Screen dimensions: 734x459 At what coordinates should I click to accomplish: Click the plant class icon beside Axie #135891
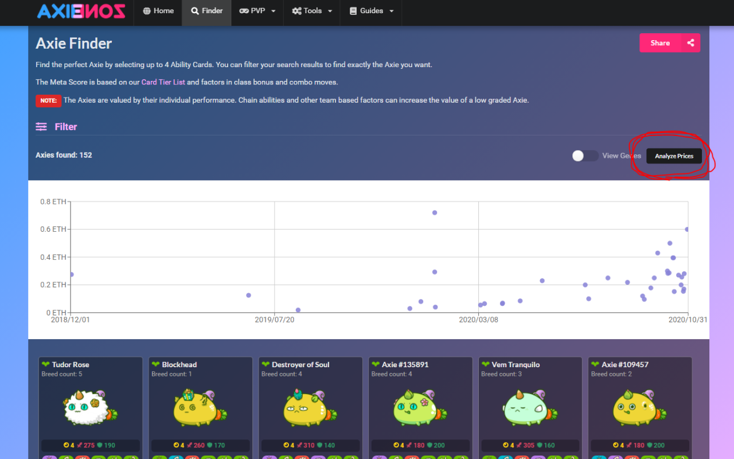376,364
